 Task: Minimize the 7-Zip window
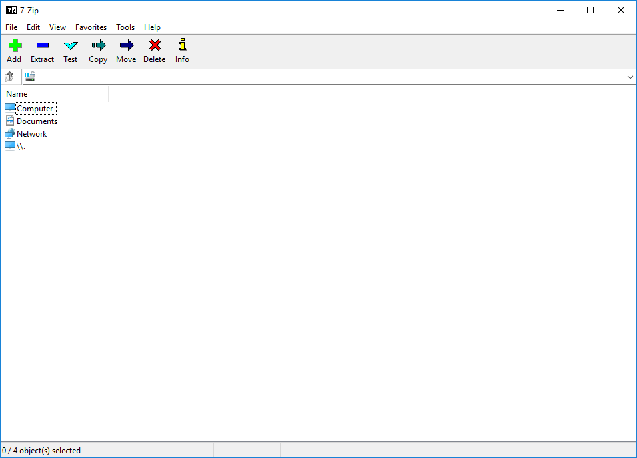coord(560,10)
